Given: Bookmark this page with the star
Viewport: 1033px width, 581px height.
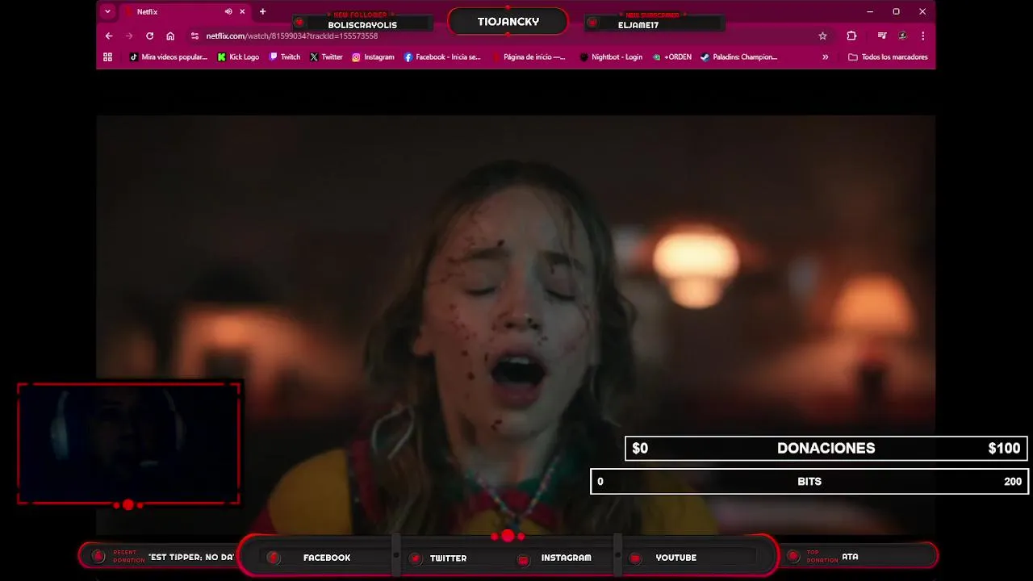Looking at the screenshot, I should pos(822,36).
